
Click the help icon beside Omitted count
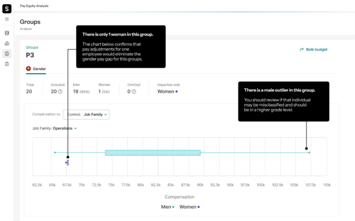[x=134, y=91]
